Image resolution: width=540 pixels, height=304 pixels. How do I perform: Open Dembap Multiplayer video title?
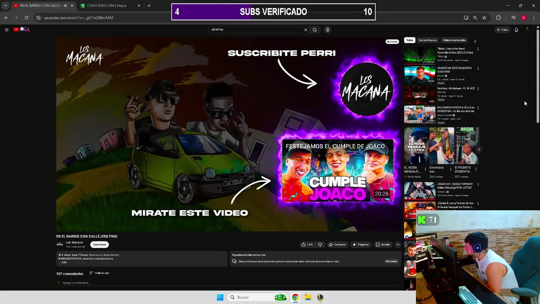coord(456,88)
